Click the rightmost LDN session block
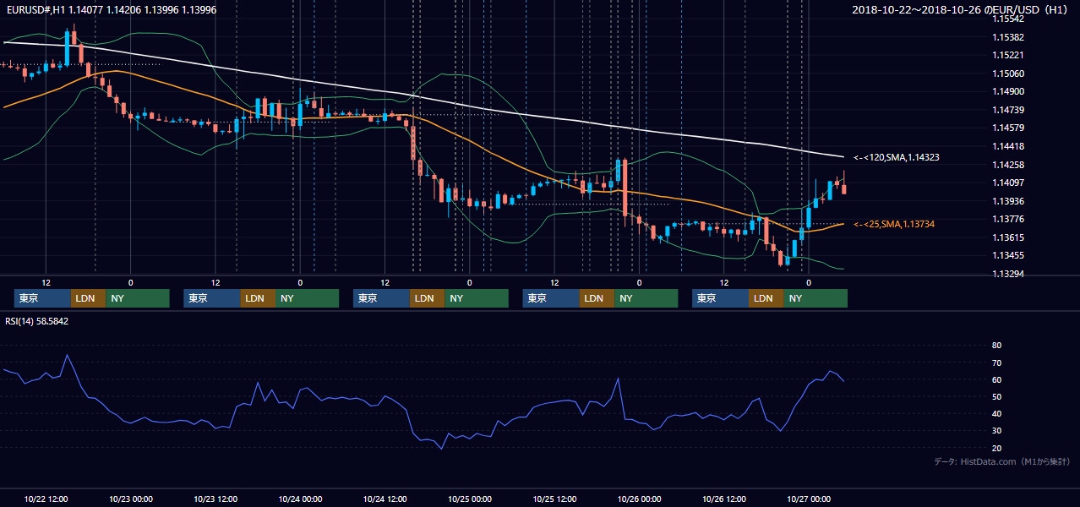 (x=766, y=298)
